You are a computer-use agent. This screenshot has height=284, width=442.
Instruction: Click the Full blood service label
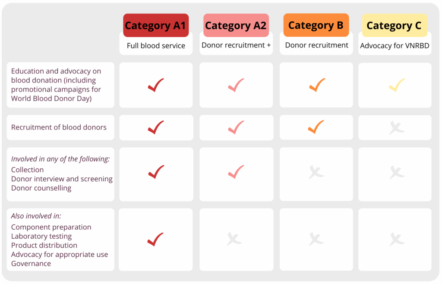(156, 46)
